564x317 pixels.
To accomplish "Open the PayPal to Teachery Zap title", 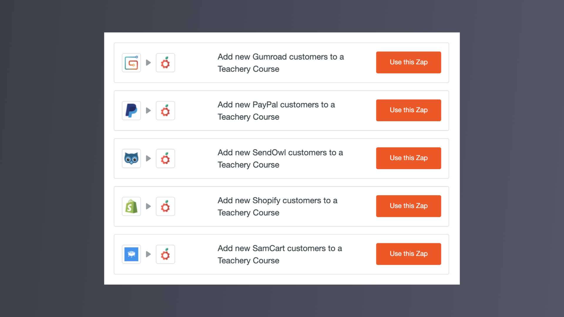I will point(276,111).
